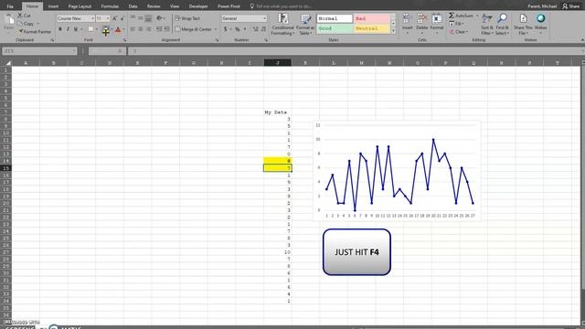Toggle Bold formatting
585x329 pixels.
[x=60, y=29]
